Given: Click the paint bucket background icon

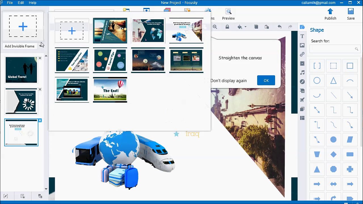Looking at the screenshot, I should 240,27.
